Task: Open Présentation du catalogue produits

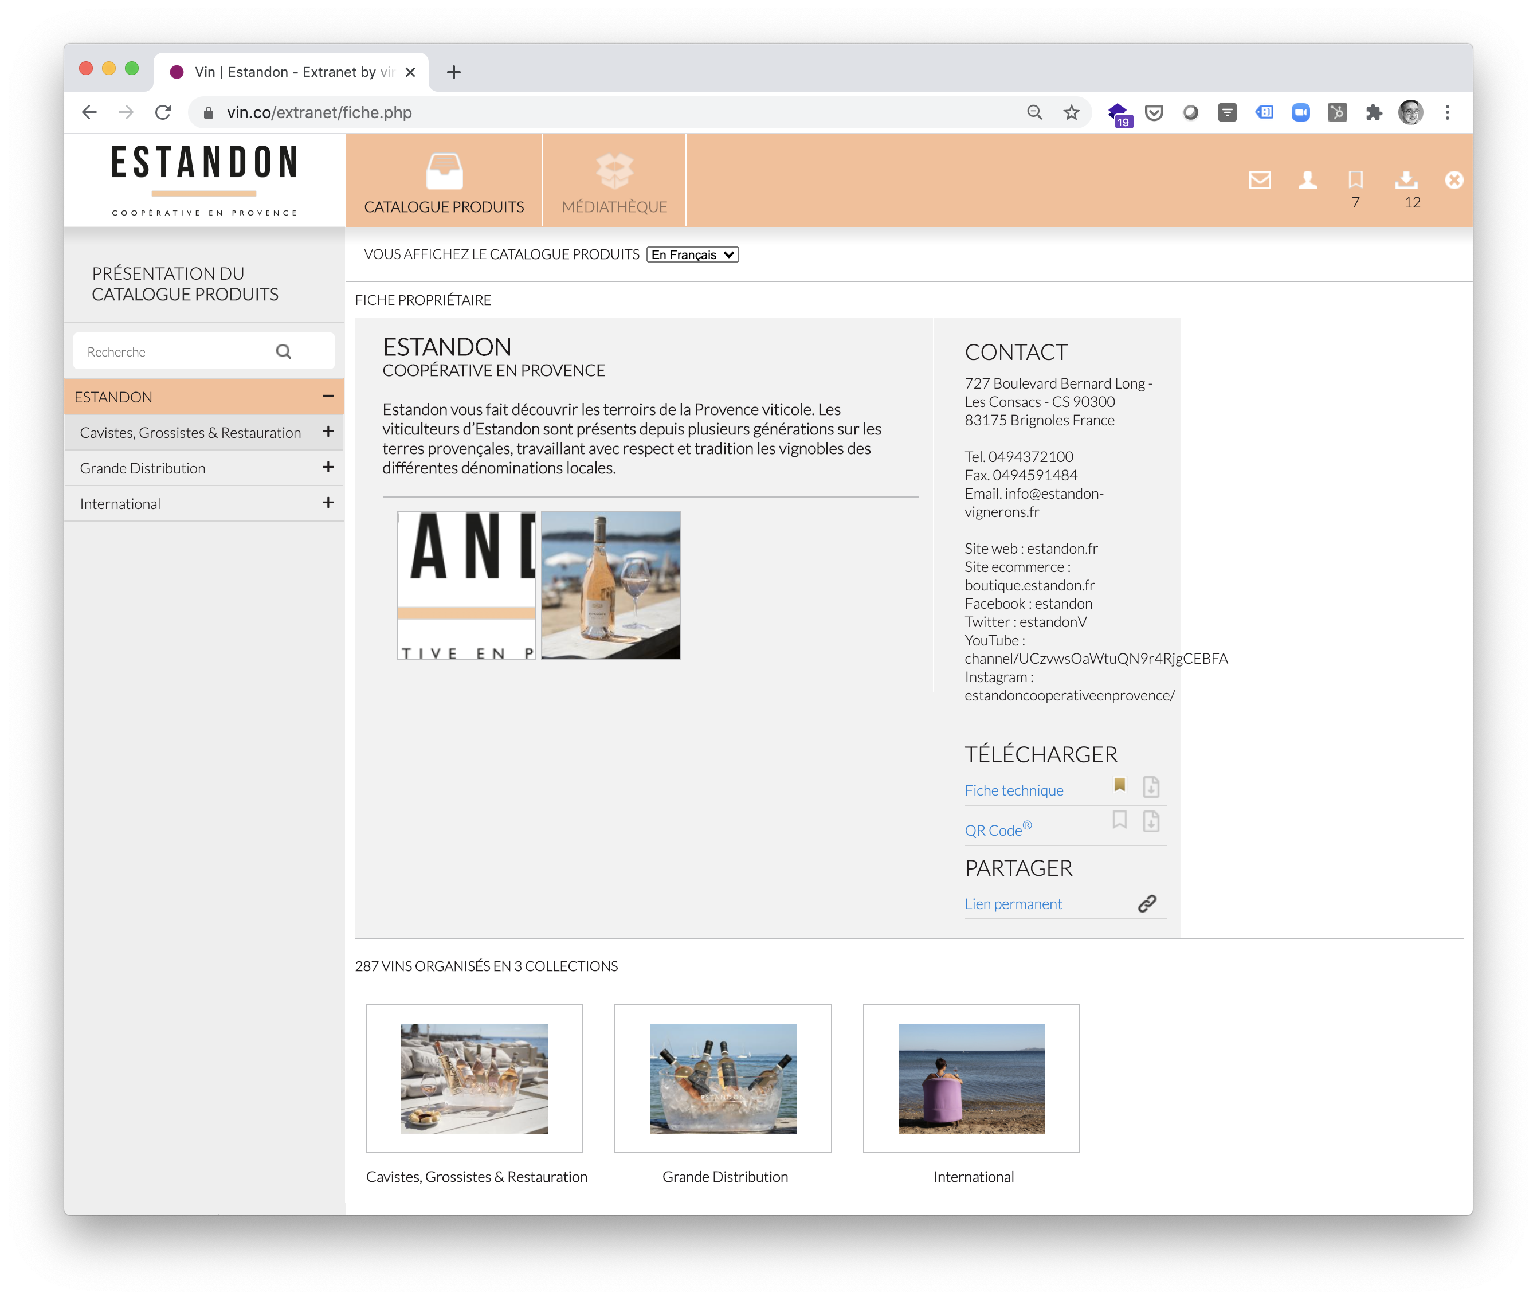Action: click(185, 284)
